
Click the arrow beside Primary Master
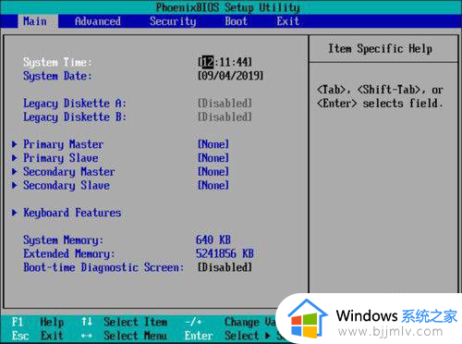(x=14, y=144)
